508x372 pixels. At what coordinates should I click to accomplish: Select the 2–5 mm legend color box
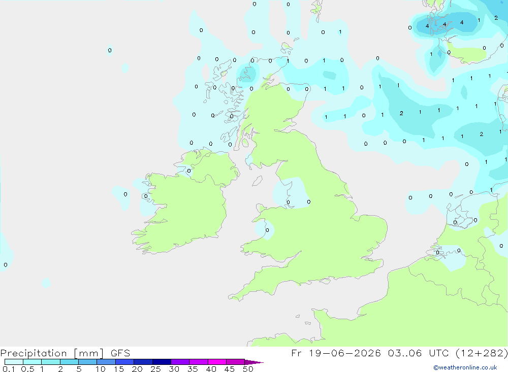coord(69,362)
